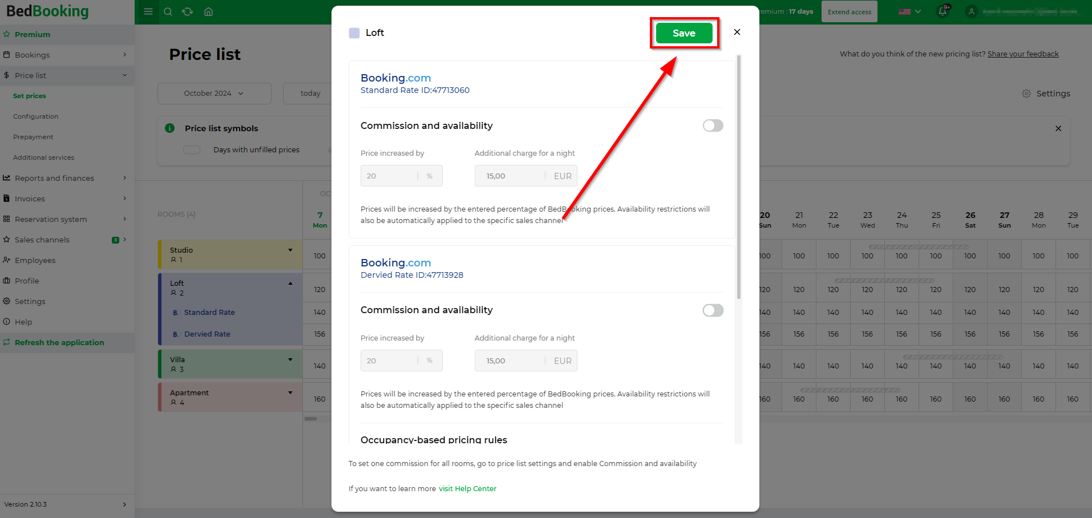
Task: Open Settings in sidebar
Action: 67,301
